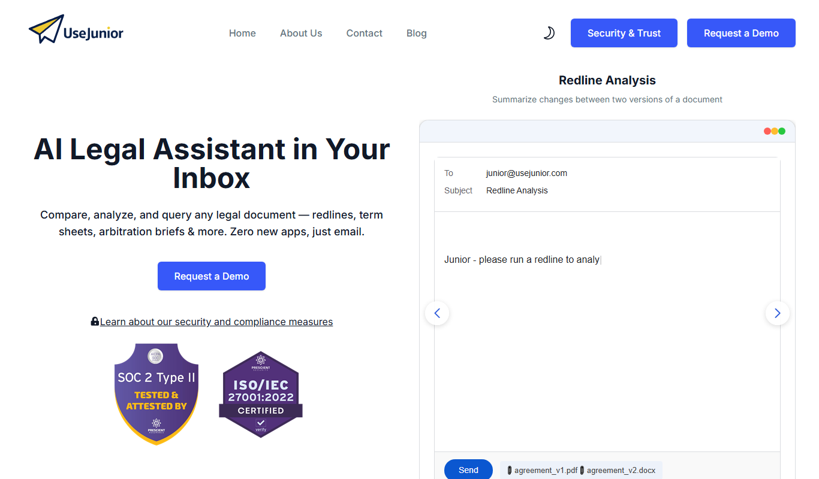Click the red dot in the demo window title bar
This screenshot has height=479, width=819.
pyautogui.click(x=767, y=131)
